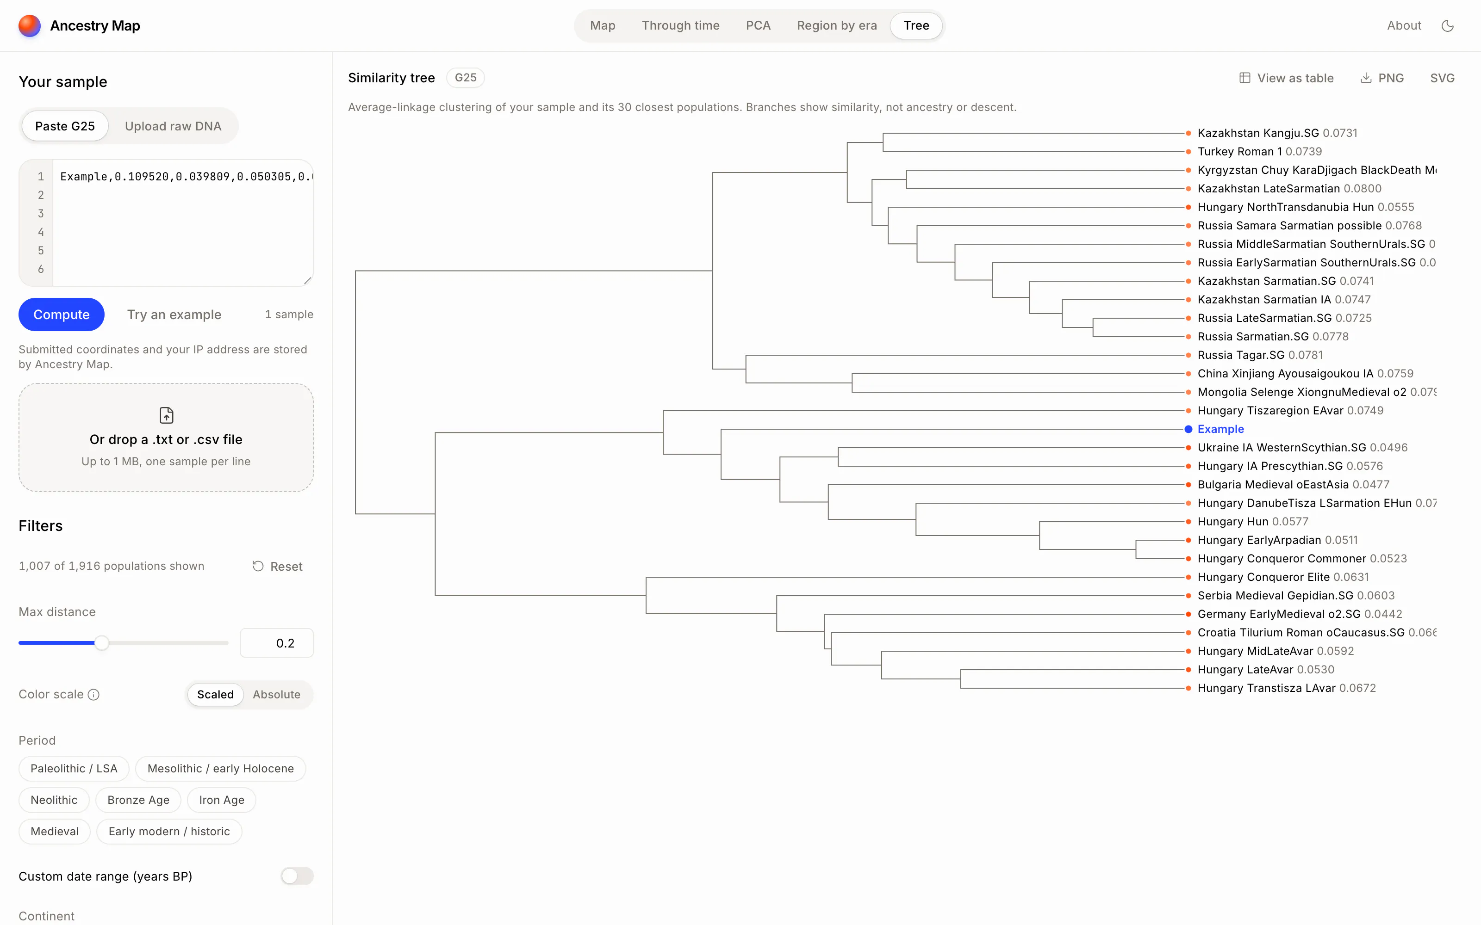Switch color scale to Absolute
The height and width of the screenshot is (925, 1481).
pyautogui.click(x=277, y=694)
